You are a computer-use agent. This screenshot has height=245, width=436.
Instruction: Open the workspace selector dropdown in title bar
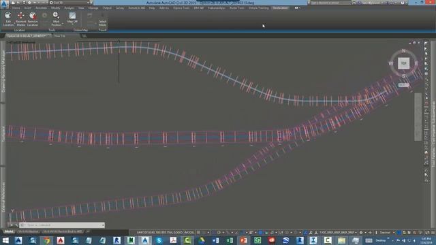click(x=69, y=3)
